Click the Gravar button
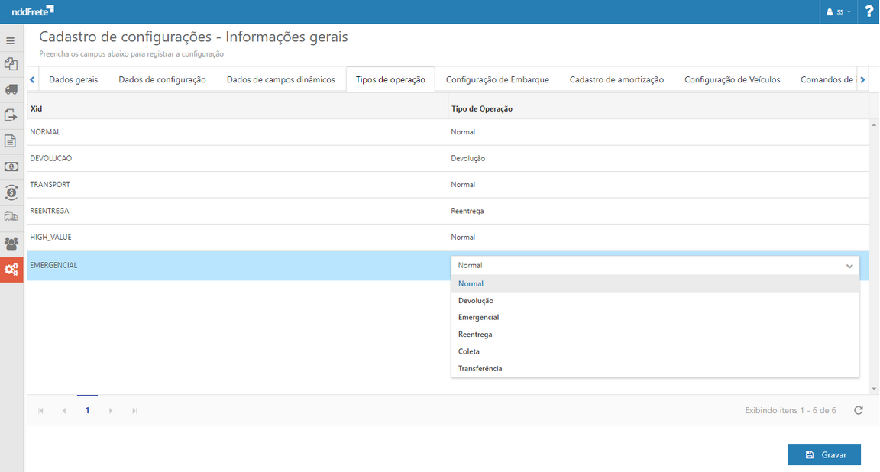Screen dimensions: 880x472 [x=823, y=454]
